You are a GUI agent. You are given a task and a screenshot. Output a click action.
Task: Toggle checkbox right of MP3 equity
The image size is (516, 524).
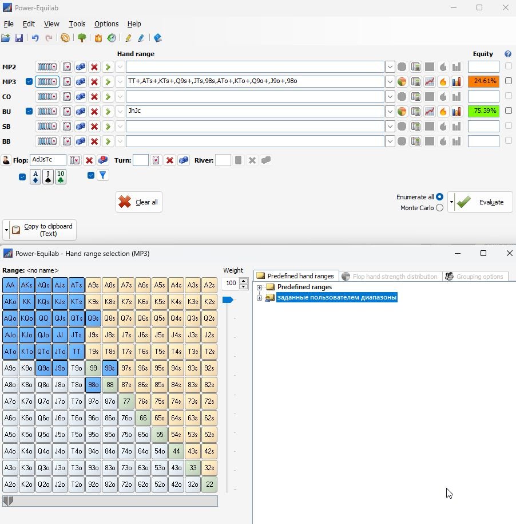(509, 81)
